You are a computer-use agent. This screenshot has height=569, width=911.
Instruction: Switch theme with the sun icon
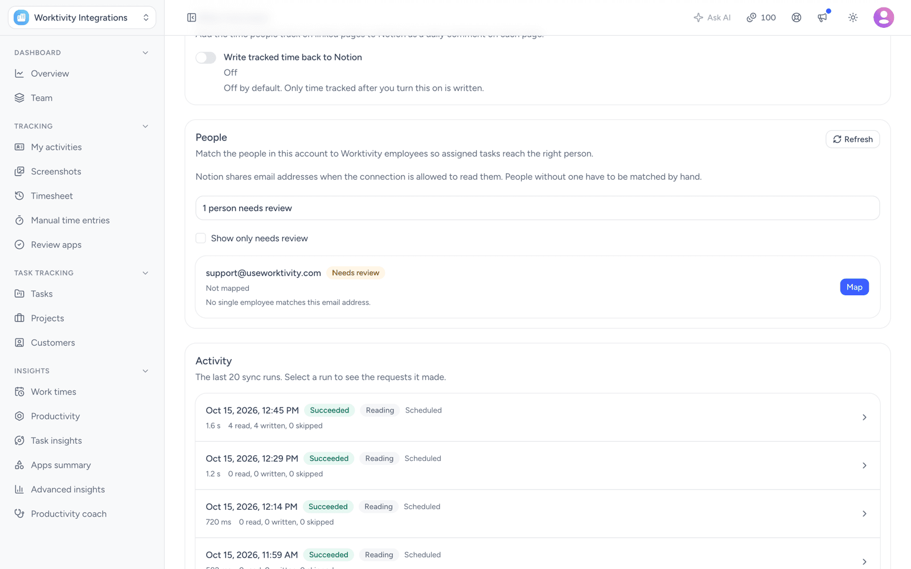853,18
